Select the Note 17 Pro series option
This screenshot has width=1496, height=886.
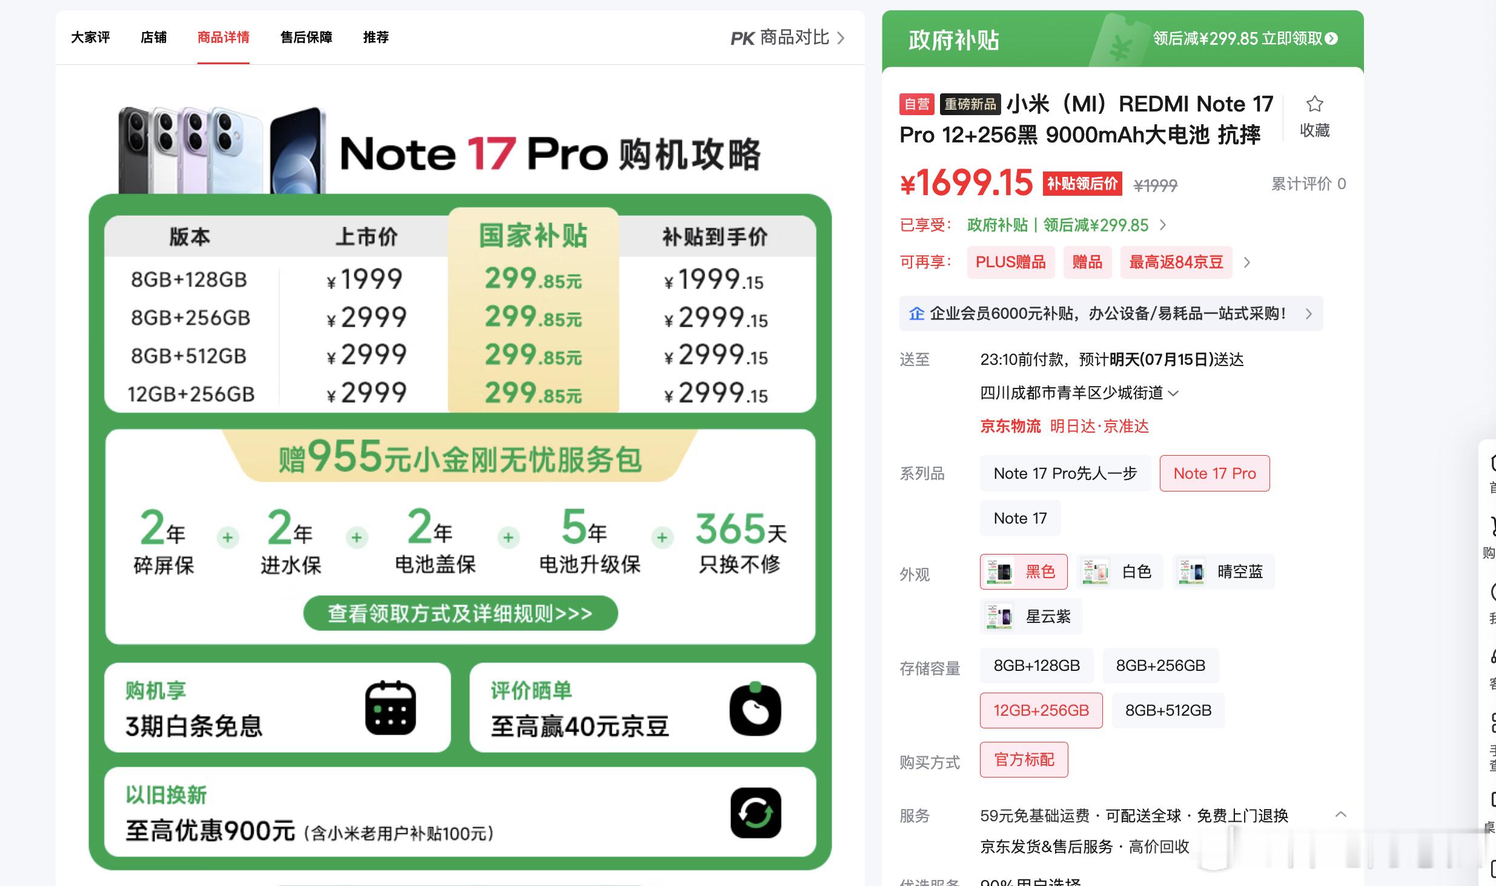click(1215, 473)
